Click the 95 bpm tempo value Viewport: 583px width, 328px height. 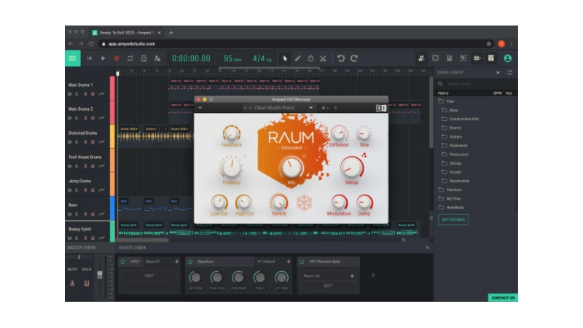[232, 59]
